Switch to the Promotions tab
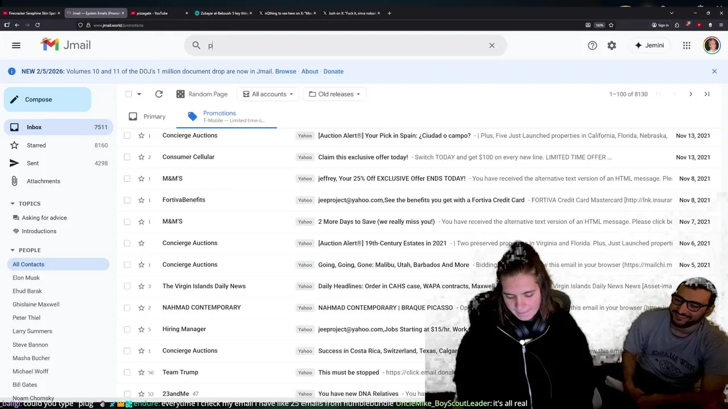The image size is (728, 409). [x=227, y=116]
